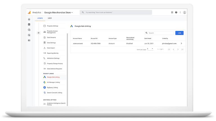Click the back arrow in admin column
Image resolution: width=216 pixels, height=121 pixels.
[x=39, y=33]
